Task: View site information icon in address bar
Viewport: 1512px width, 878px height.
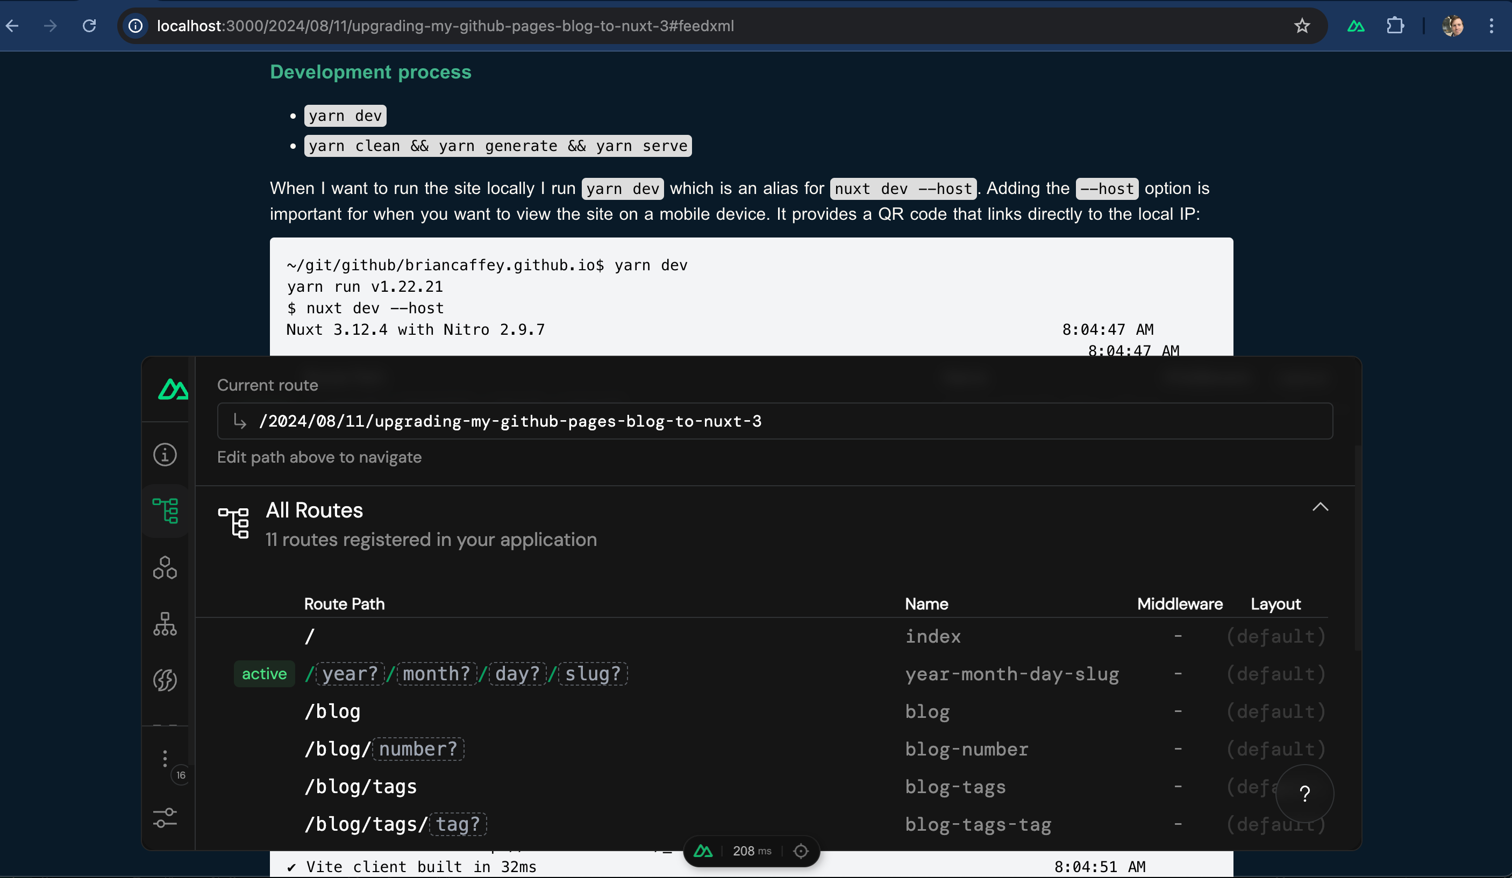Action: tap(136, 26)
